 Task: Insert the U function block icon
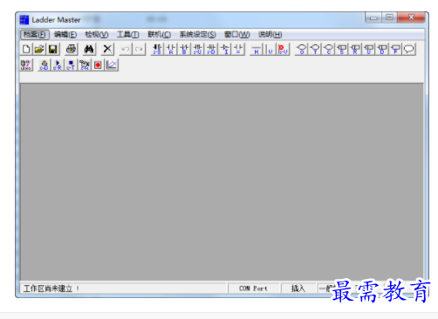click(369, 49)
